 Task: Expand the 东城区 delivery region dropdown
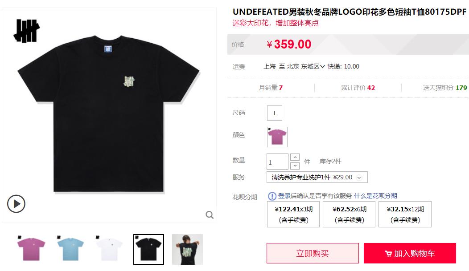[x=313, y=67]
